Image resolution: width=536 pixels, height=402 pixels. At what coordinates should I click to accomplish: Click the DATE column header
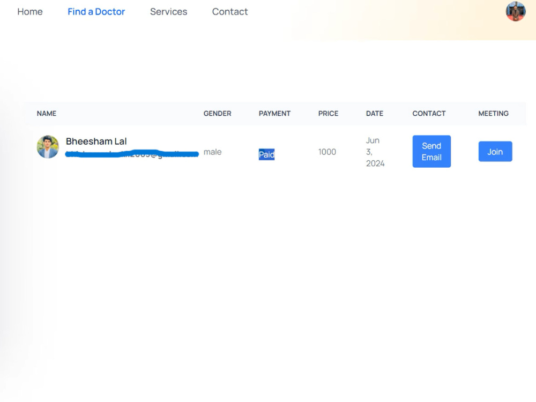[x=375, y=114]
